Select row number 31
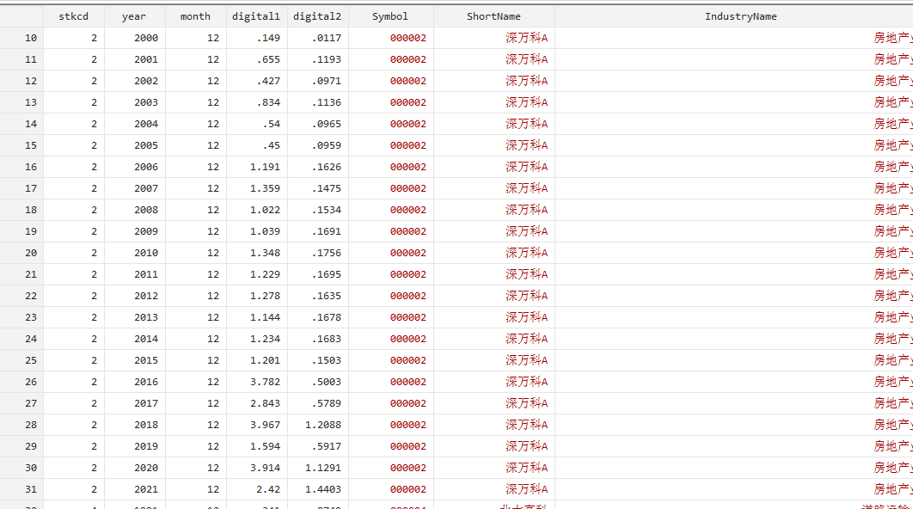Viewport: 913px width, 509px height. pyautogui.click(x=21, y=489)
